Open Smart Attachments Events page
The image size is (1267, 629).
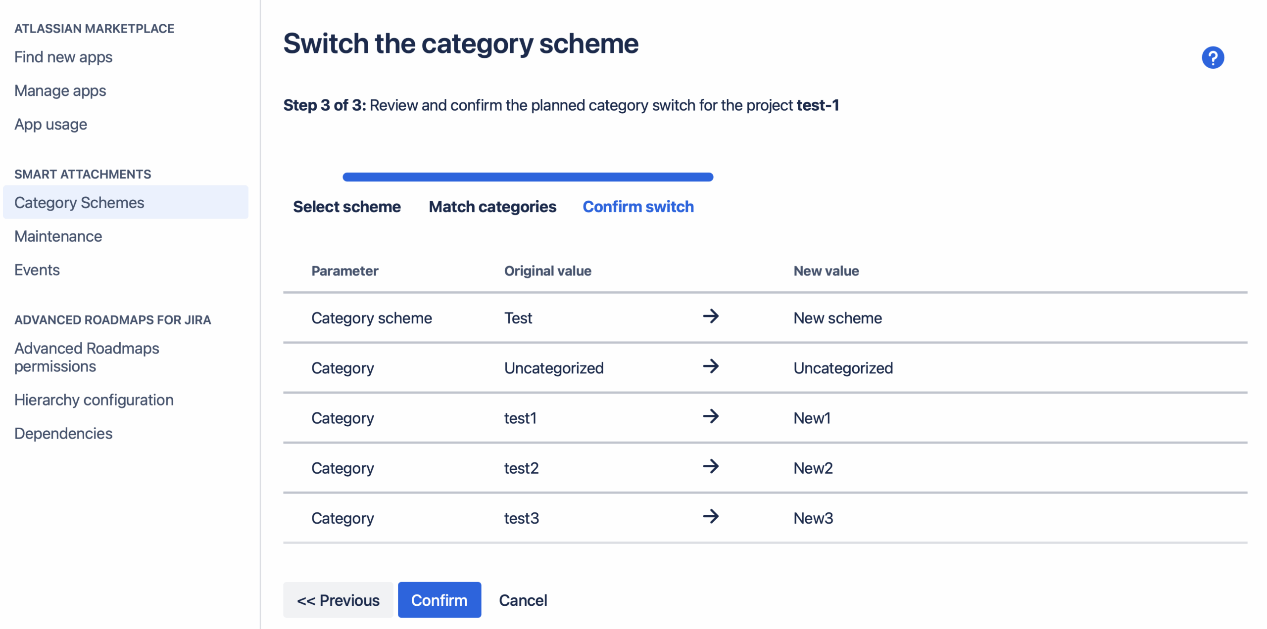(37, 270)
